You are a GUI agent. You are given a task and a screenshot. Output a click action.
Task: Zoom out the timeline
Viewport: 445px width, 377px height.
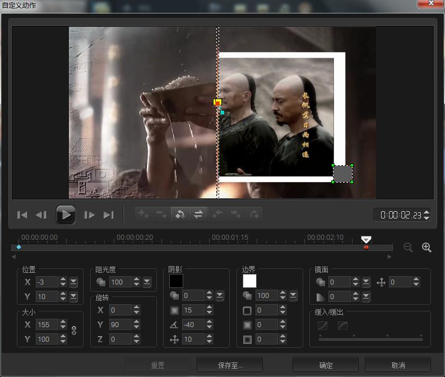coord(408,248)
